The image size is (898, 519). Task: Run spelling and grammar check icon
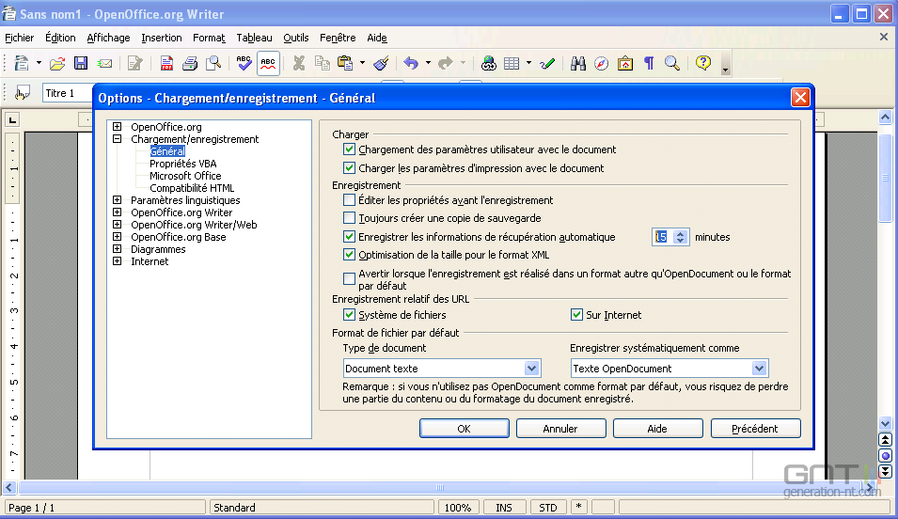(244, 63)
